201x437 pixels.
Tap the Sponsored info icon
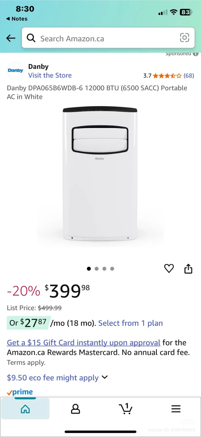(196, 54)
